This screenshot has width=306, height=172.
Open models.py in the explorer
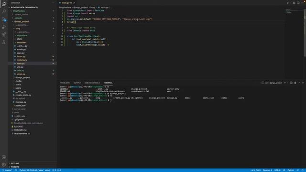coord(22,60)
